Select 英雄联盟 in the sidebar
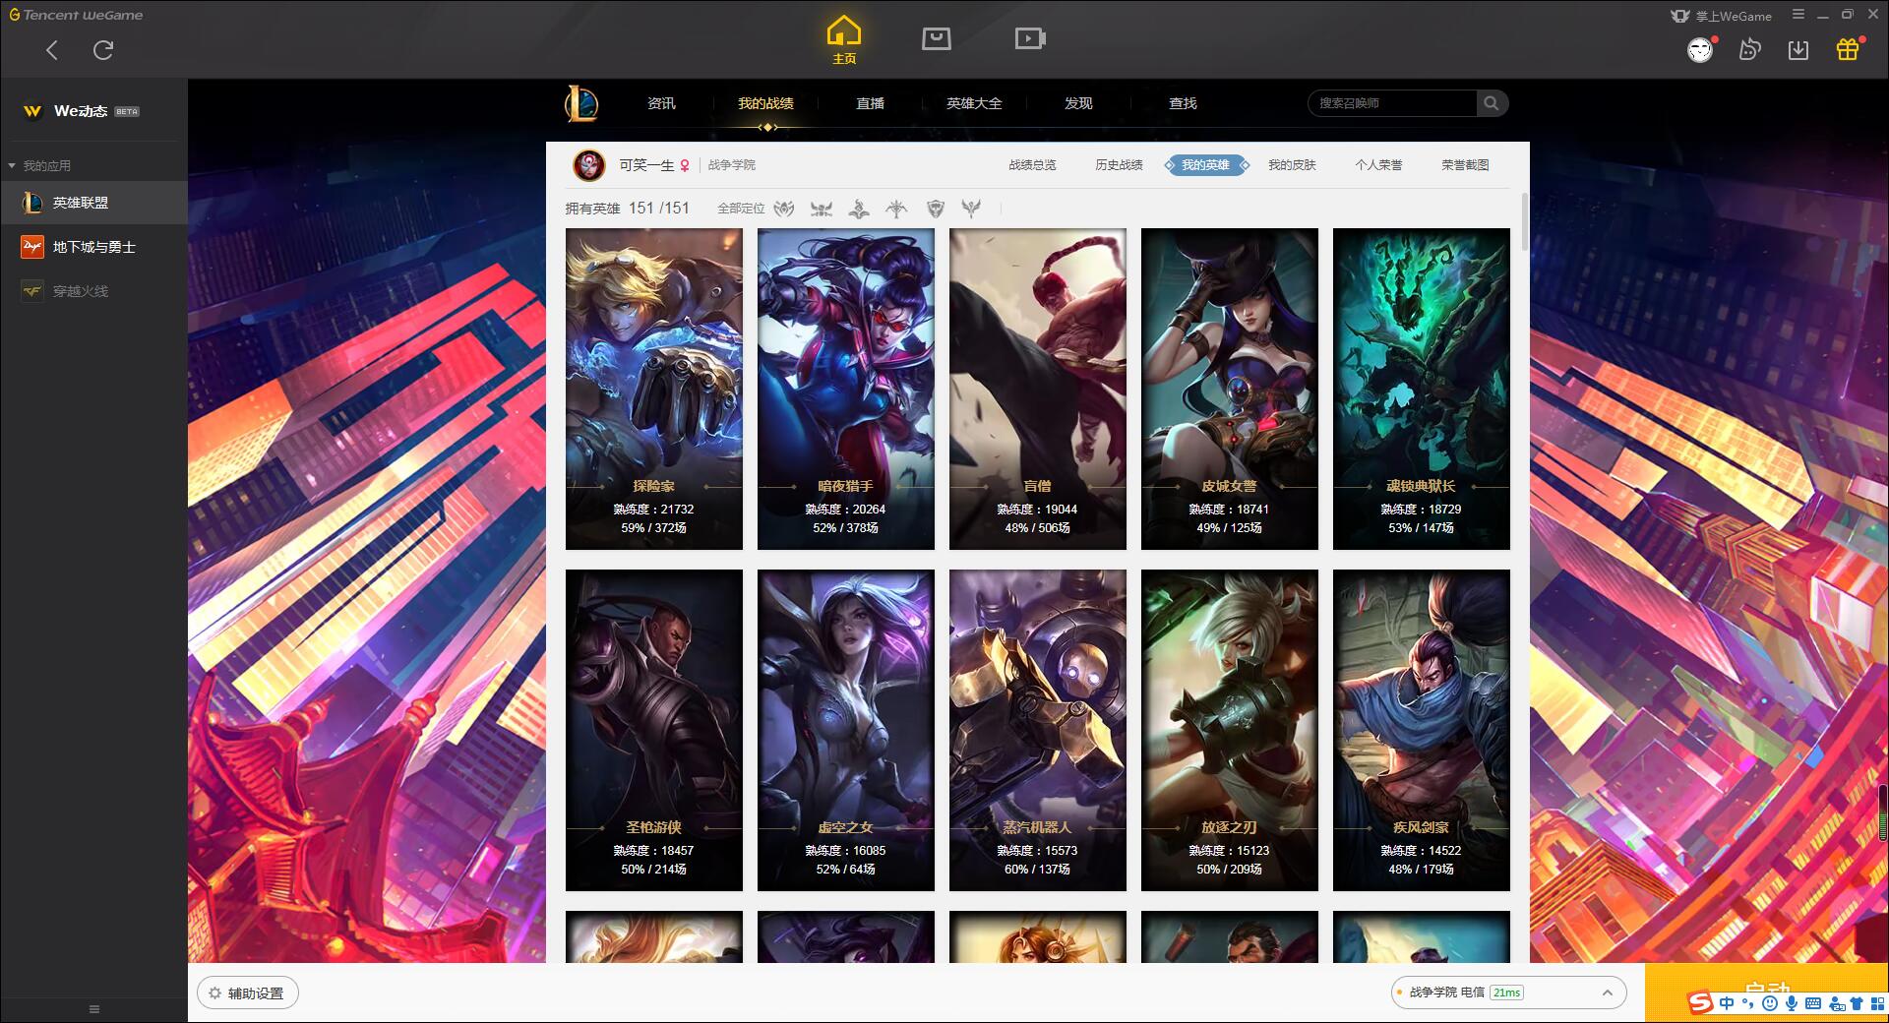 pos(93,203)
